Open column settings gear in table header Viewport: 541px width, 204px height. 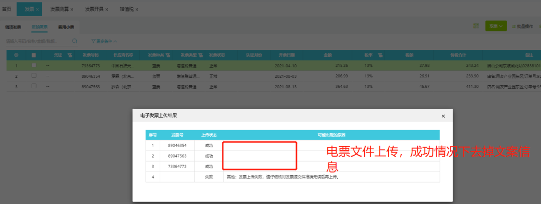pos(16,55)
